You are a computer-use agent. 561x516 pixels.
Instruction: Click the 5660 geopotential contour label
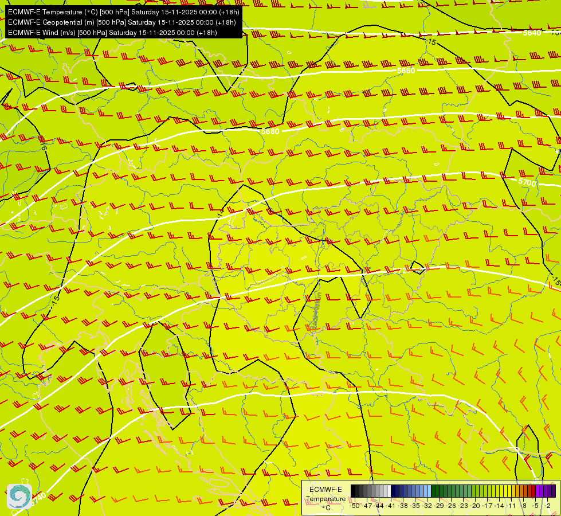point(406,71)
